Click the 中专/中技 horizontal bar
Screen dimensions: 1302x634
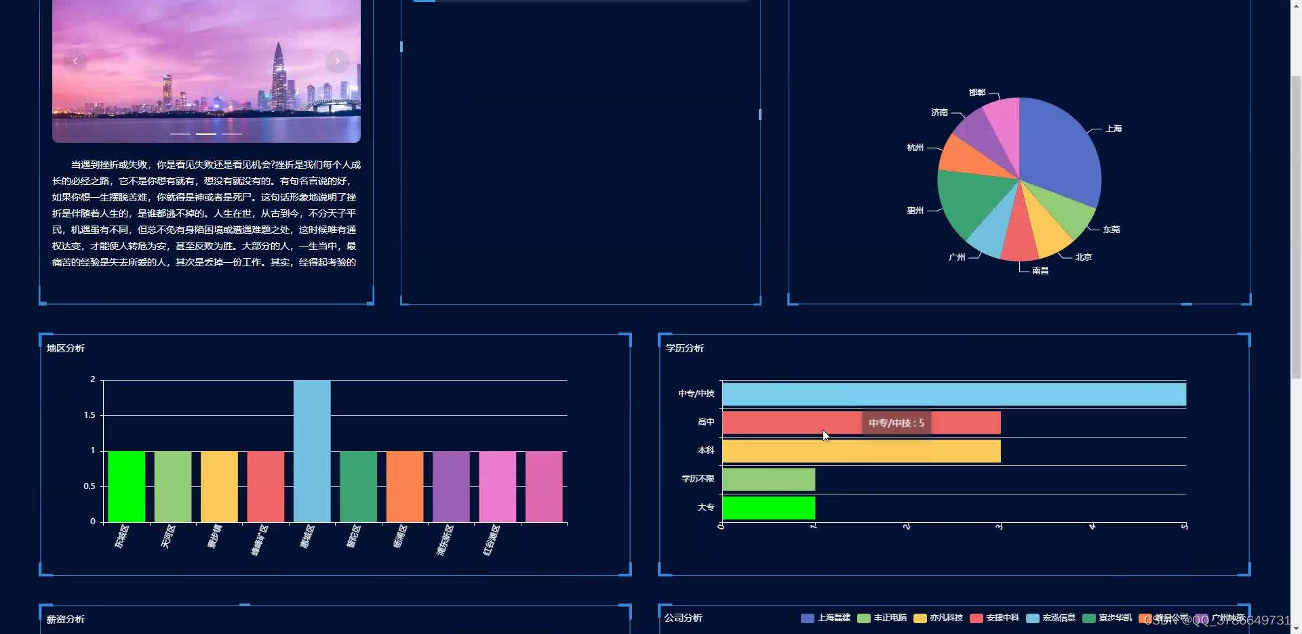click(x=954, y=394)
